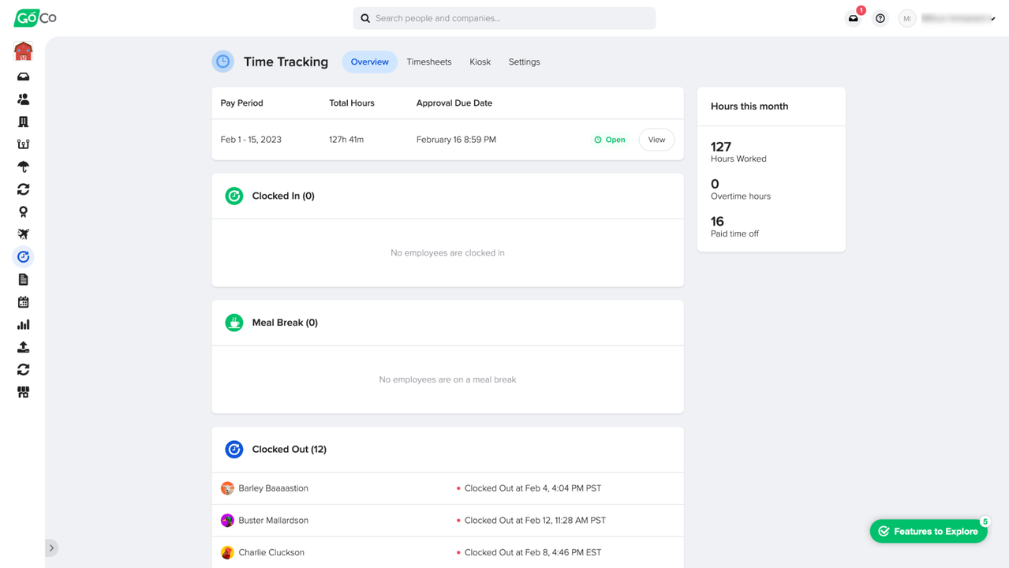The height and width of the screenshot is (568, 1009).
Task: Open the inbox icon in the sidebar
Action: (23, 77)
